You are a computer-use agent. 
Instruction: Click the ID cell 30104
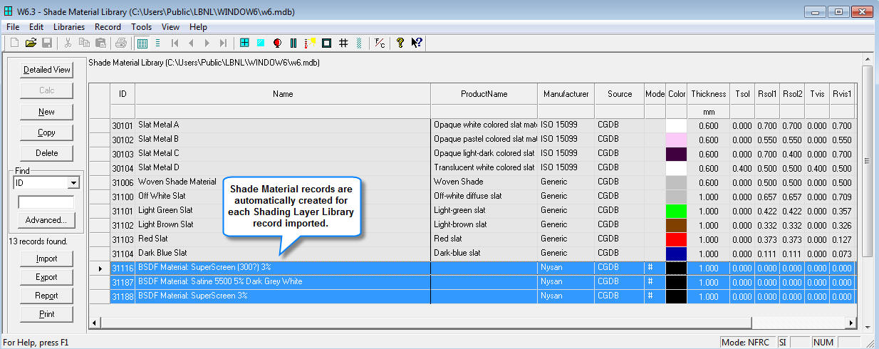[x=123, y=168]
